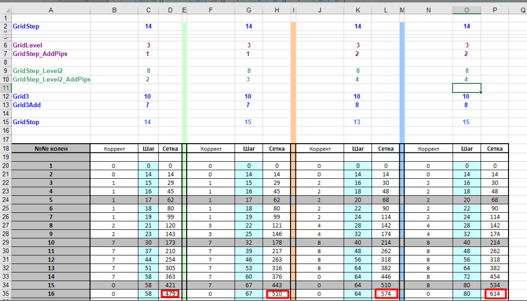Select column A header
Screen dimensions: 527x301
pos(51,10)
